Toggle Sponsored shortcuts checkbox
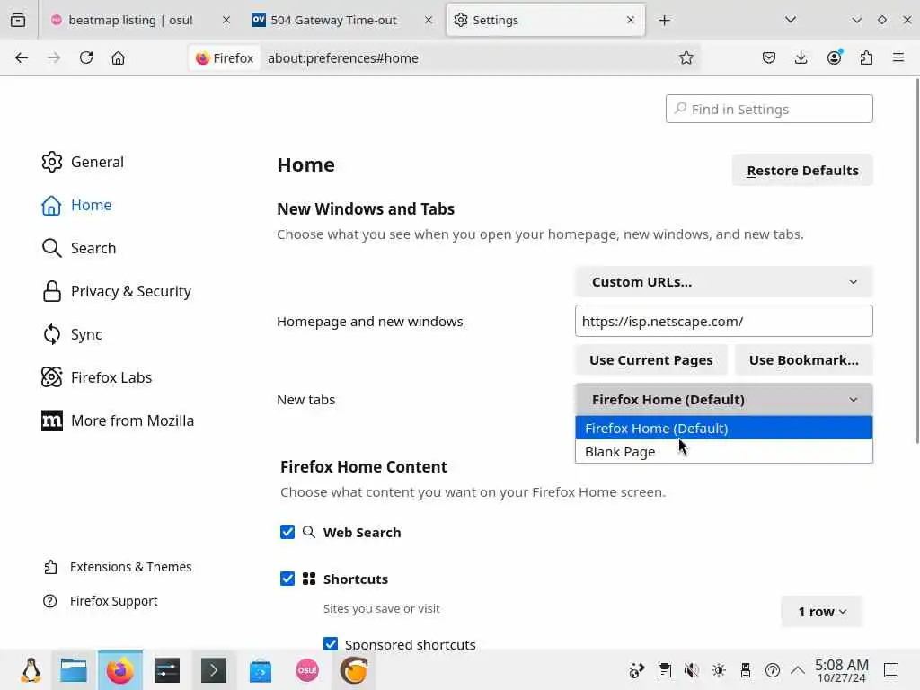This screenshot has height=690, width=920. tap(331, 643)
